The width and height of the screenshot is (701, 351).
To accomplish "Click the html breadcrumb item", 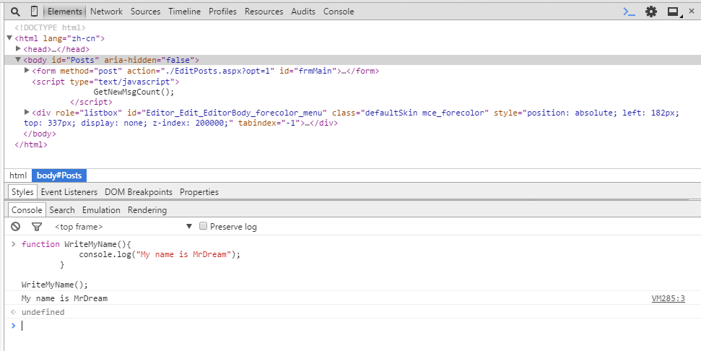I will pos(18,175).
